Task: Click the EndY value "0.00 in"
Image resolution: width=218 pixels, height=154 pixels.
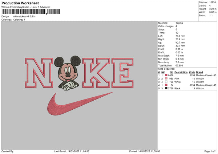Action: (x=179, y=53)
